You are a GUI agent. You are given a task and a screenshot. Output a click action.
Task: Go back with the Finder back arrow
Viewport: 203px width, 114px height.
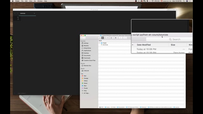tap(82, 38)
